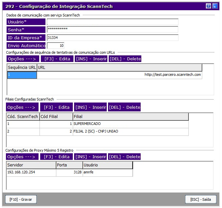Click the help icon in title bar
Image resolution: width=222 pixels, height=208 pixels.
click(208, 6)
